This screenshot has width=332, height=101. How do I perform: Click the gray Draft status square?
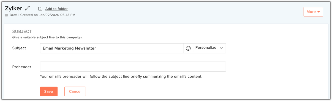pos(6,15)
